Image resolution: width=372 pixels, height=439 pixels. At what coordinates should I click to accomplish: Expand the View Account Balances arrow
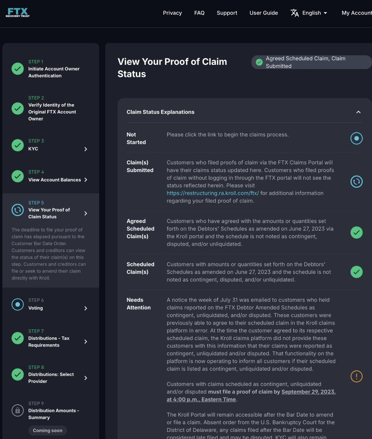pos(86,180)
